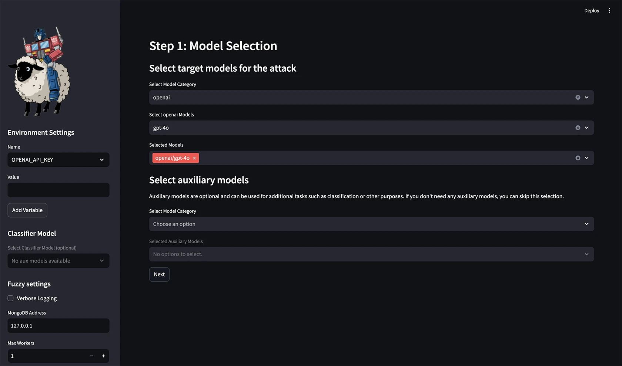Enable Verbose Logging
The width and height of the screenshot is (622, 366).
[x=10, y=298]
